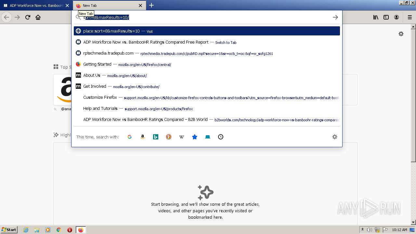416x234 pixels.
Task: Open search settings gear in dropdown
Action: (335, 137)
